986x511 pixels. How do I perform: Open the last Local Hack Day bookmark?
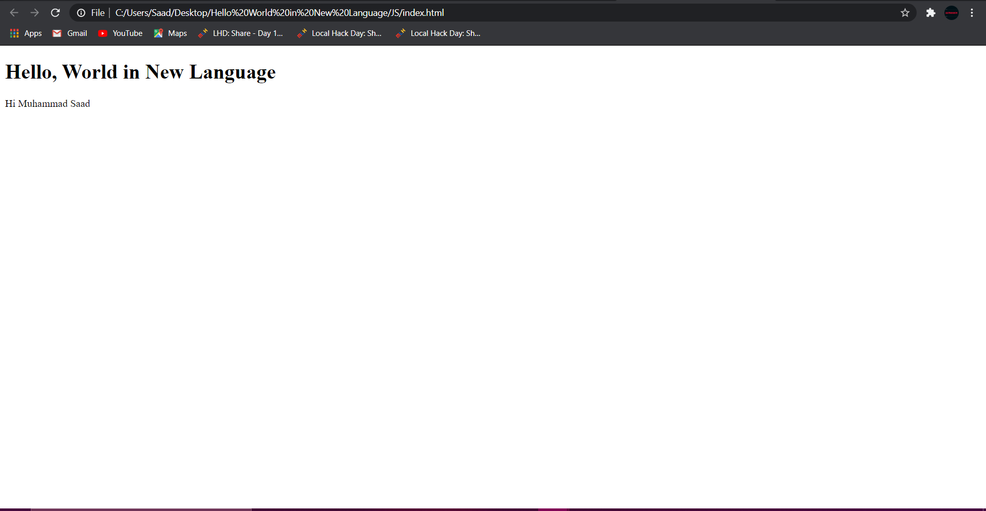[x=438, y=33]
